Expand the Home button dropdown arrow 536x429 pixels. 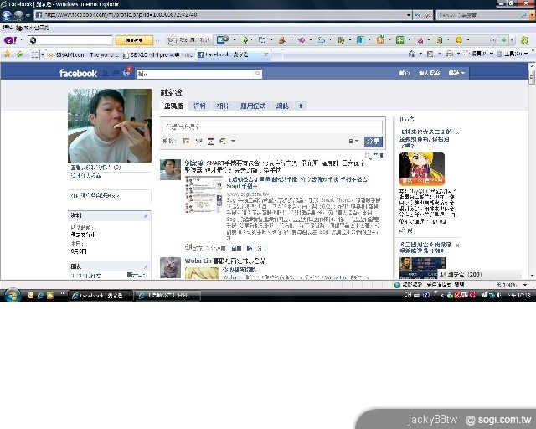click(420, 54)
